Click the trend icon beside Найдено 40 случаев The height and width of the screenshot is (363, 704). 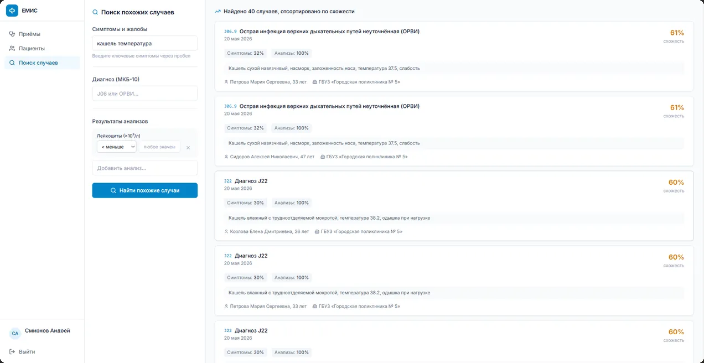(218, 11)
